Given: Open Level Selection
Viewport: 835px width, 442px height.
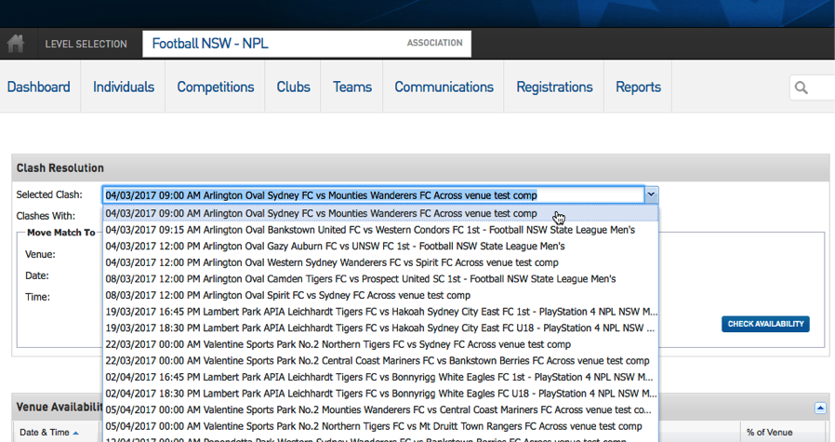Looking at the screenshot, I should (86, 44).
